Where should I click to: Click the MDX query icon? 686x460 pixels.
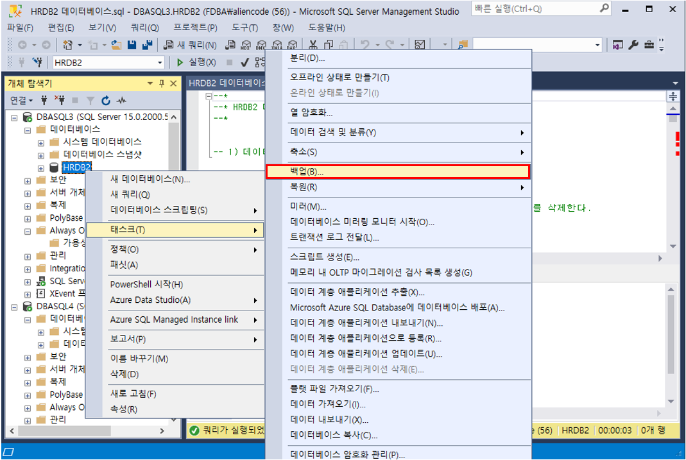click(246, 45)
